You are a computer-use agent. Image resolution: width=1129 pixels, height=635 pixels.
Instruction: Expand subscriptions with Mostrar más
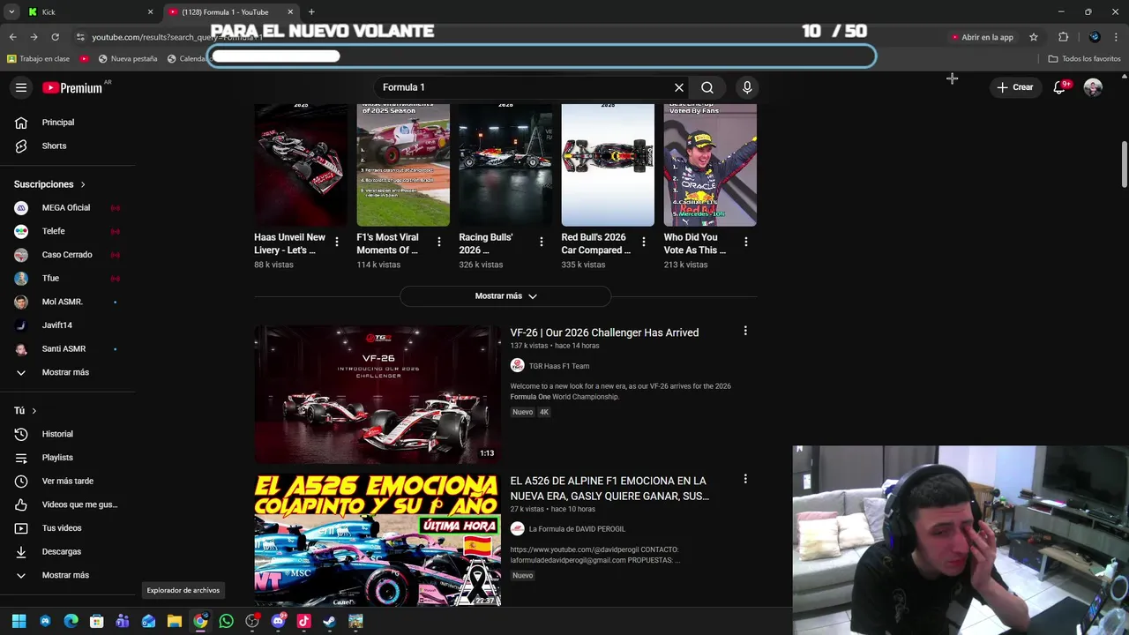67,372
